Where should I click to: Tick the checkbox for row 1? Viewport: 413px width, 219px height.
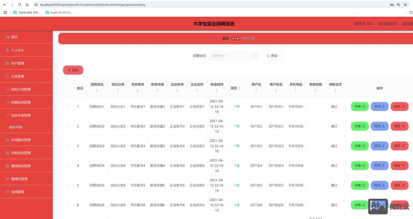coord(68,106)
